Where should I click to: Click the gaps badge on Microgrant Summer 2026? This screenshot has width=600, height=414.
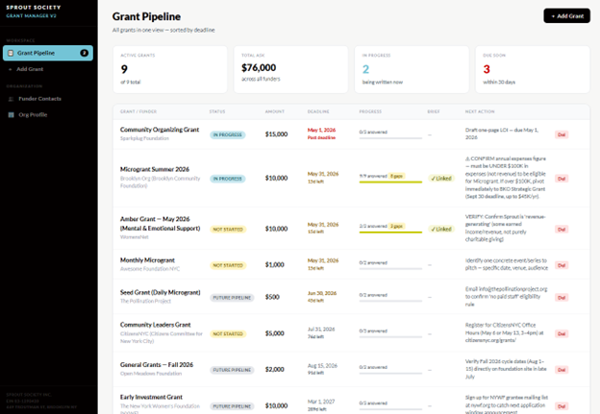coord(396,176)
